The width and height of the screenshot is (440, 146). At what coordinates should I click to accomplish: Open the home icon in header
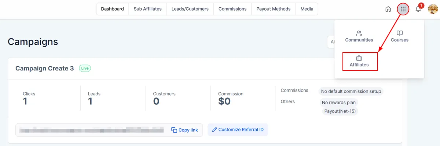pyautogui.click(x=388, y=9)
